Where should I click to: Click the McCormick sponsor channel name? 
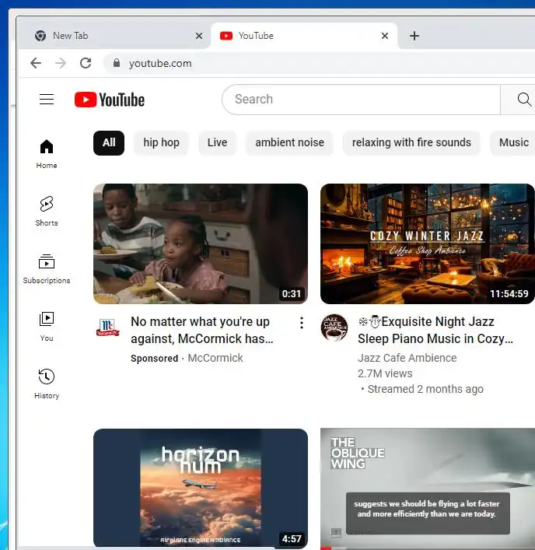[215, 358]
